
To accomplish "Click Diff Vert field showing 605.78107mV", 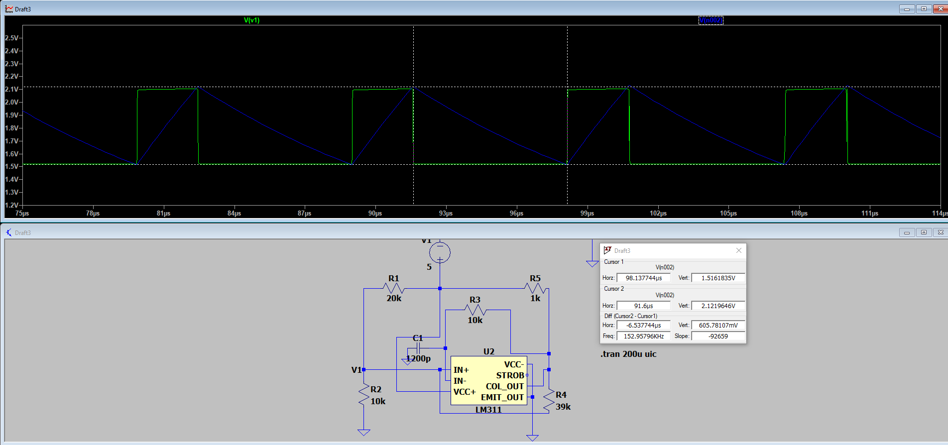I will point(718,325).
